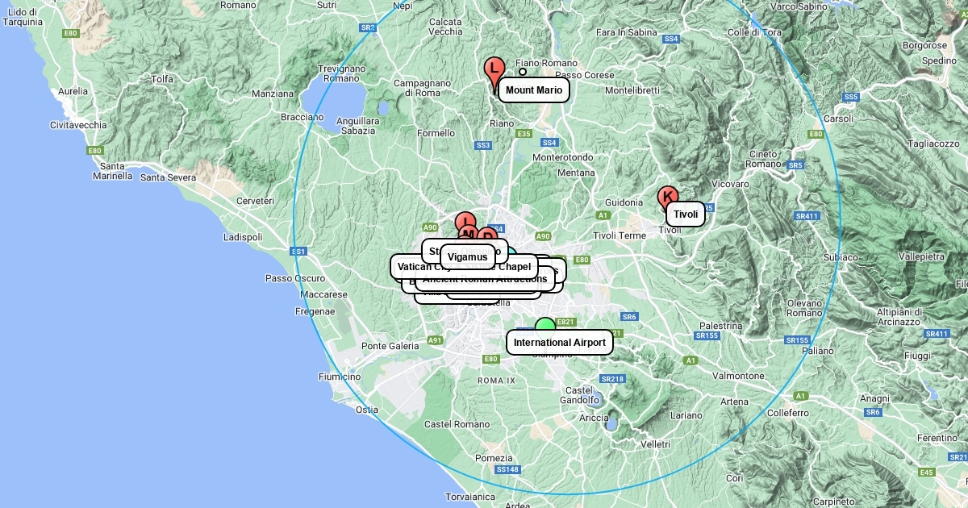The height and width of the screenshot is (508, 968).
Task: Open the Tivoli info label
Action: 686,214
